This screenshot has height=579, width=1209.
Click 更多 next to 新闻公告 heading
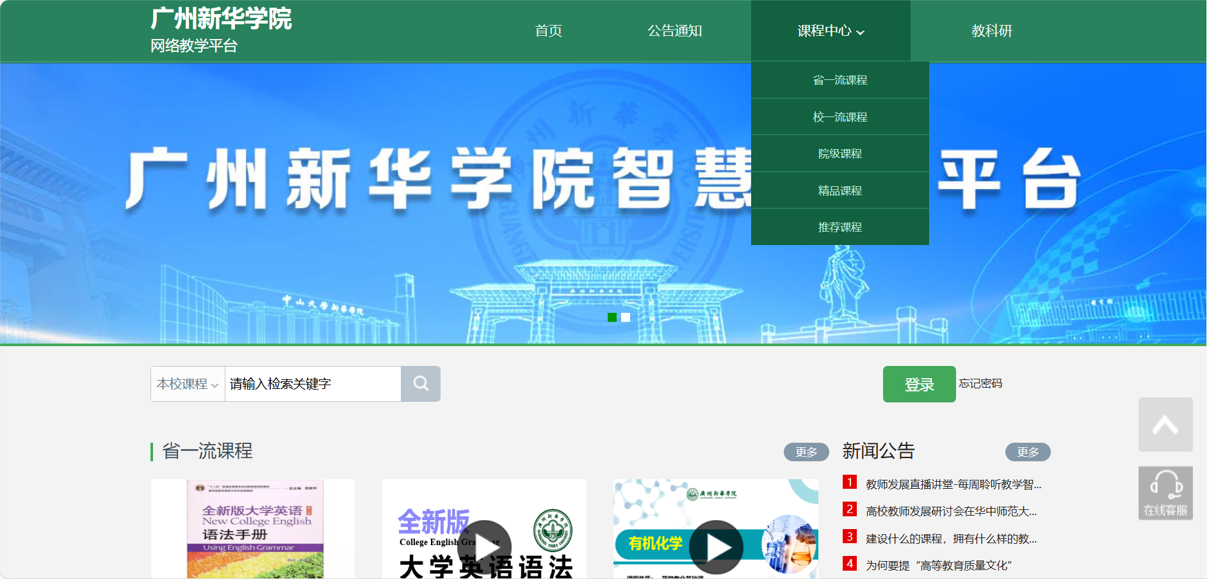(x=1028, y=452)
